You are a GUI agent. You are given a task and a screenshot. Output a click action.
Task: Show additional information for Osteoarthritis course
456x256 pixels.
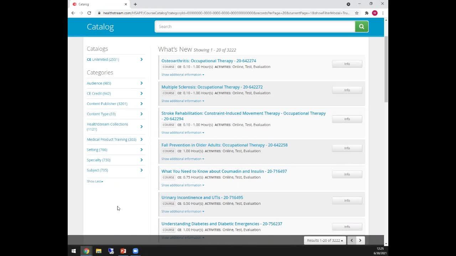[182, 75]
